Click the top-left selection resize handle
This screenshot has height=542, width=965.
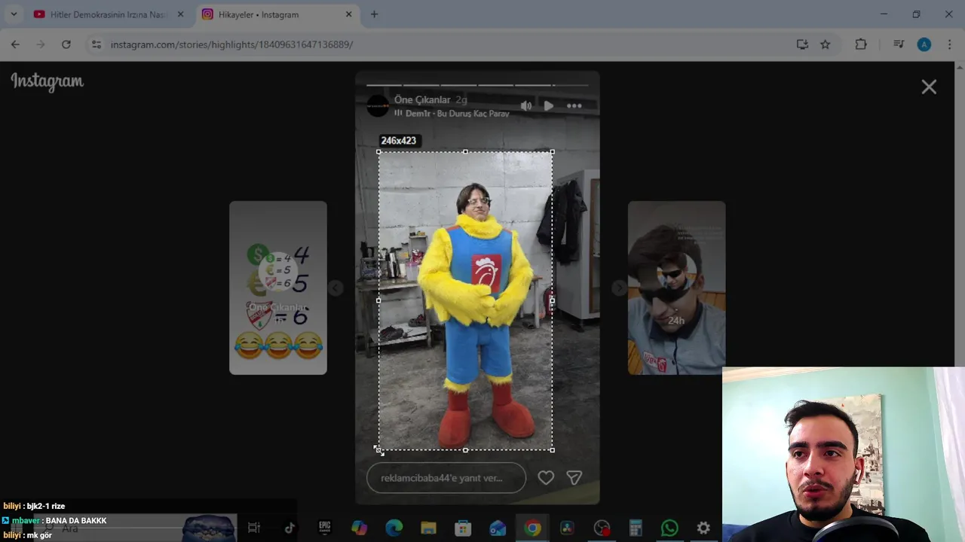point(378,152)
